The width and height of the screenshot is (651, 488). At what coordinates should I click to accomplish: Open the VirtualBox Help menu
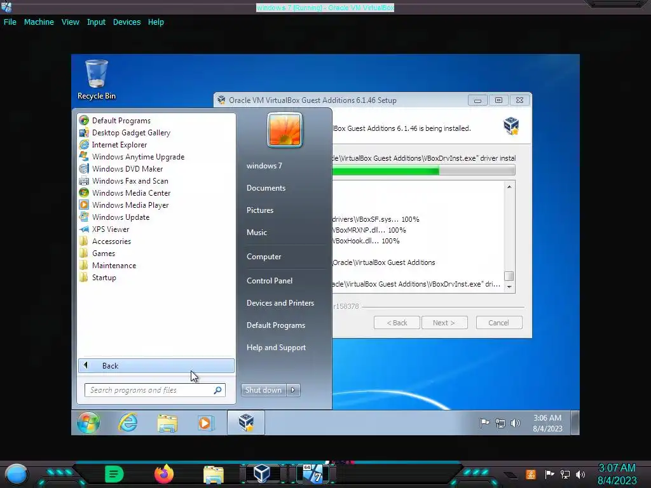[x=156, y=22]
